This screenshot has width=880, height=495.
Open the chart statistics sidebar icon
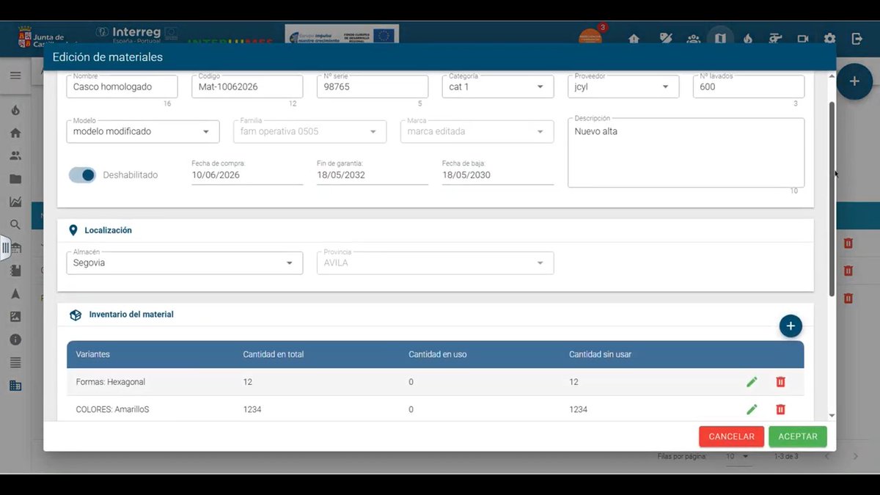[15, 202]
